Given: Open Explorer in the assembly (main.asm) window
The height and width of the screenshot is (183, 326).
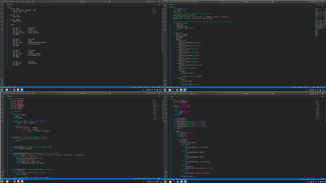Looking at the screenshot, I should click(x=2, y=5).
